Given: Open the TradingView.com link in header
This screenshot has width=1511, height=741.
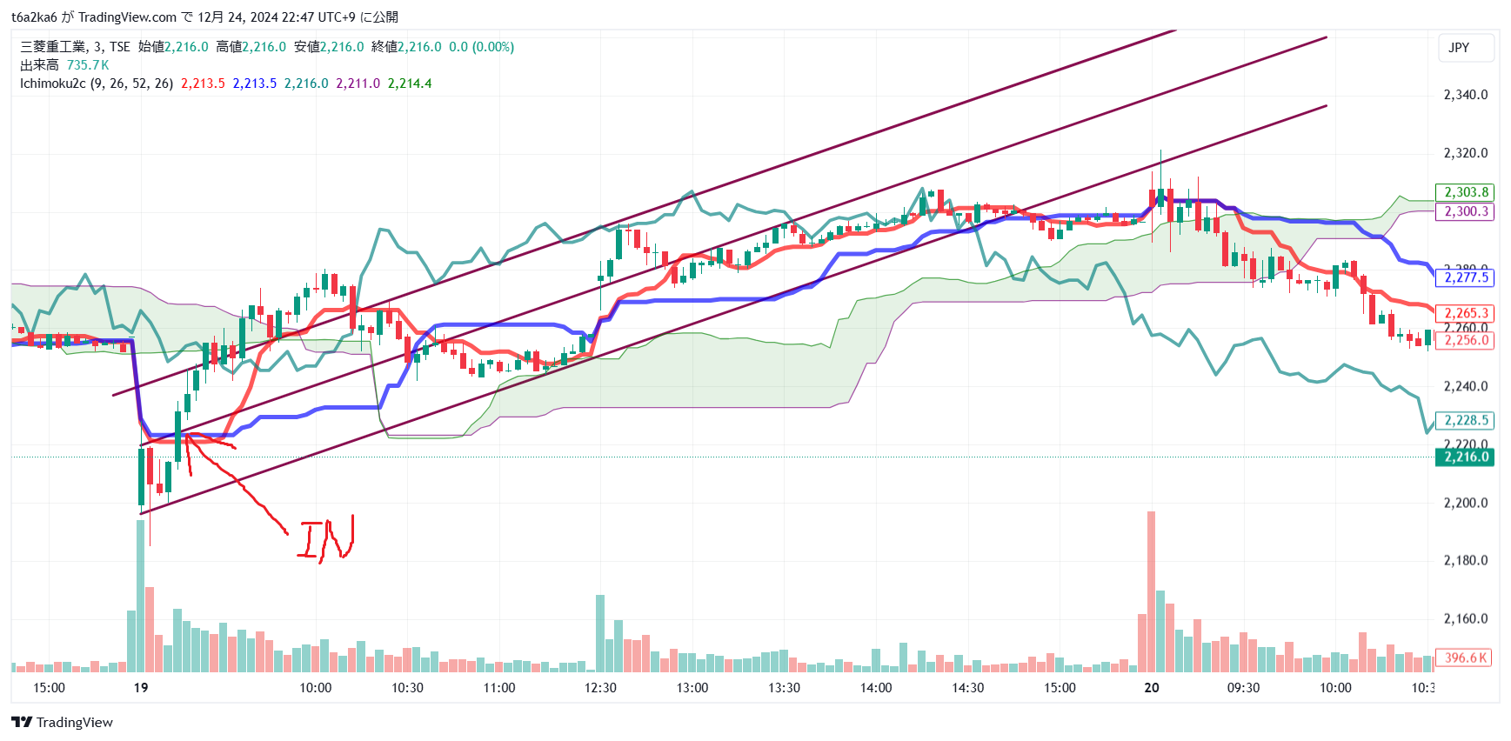Looking at the screenshot, I should [x=127, y=17].
